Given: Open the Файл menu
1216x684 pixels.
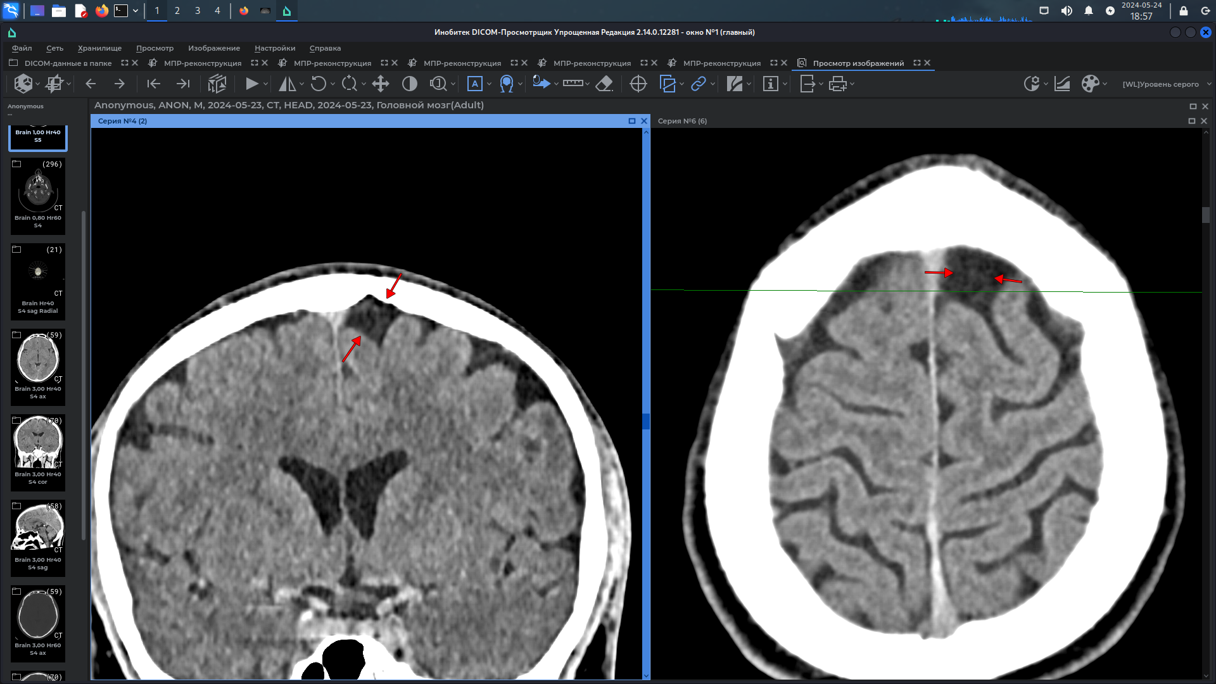Looking at the screenshot, I should coord(22,48).
